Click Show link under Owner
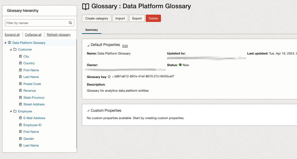 click(x=162, y=69)
